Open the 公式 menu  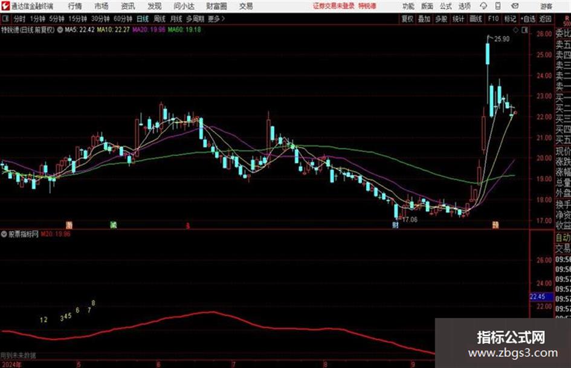click(x=446, y=6)
